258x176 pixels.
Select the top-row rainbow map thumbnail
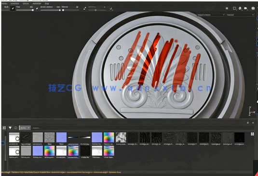click(x=109, y=137)
